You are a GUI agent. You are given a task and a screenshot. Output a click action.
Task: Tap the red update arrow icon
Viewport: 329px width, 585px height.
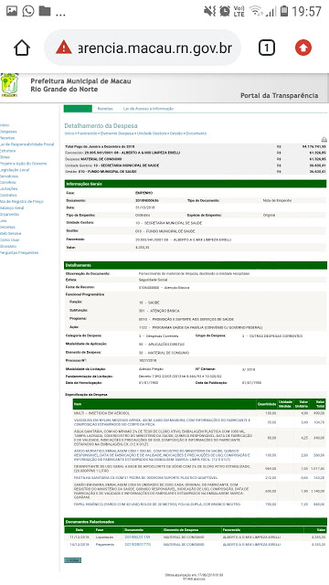[x=302, y=48]
